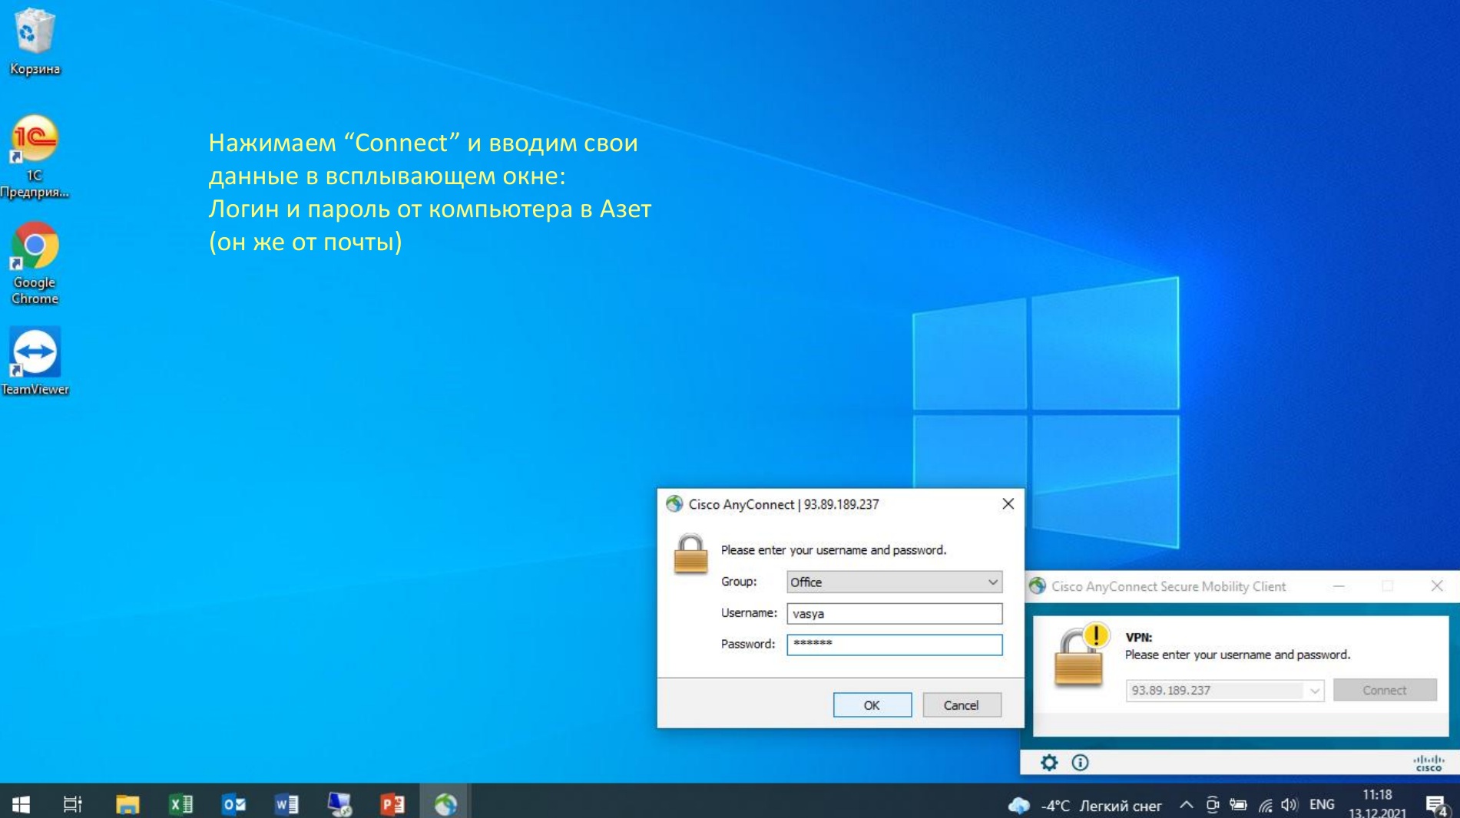
Task: Switch to Excel in the taskbar
Action: (181, 803)
